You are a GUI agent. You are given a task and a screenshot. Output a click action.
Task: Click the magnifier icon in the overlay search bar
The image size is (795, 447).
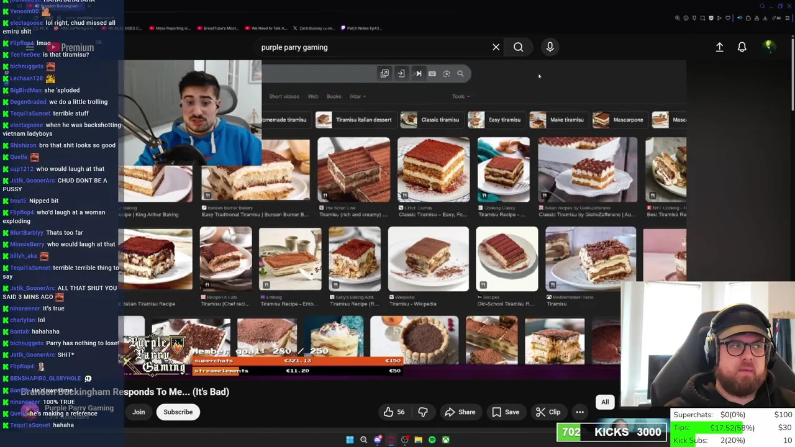[x=460, y=73]
